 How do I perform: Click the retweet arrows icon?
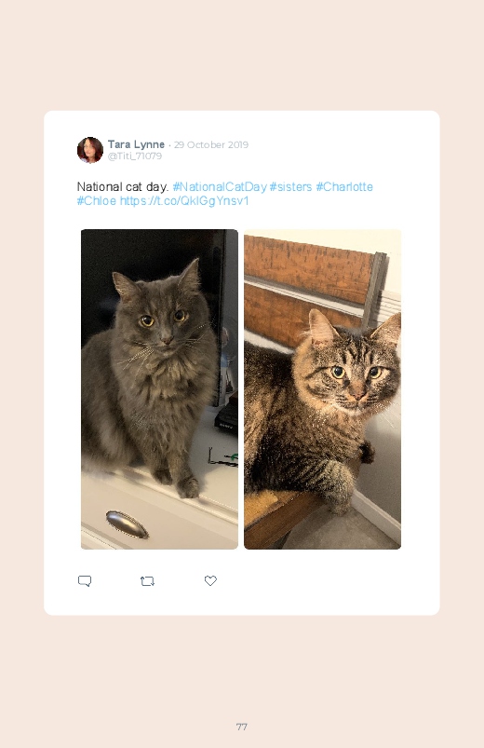(147, 580)
